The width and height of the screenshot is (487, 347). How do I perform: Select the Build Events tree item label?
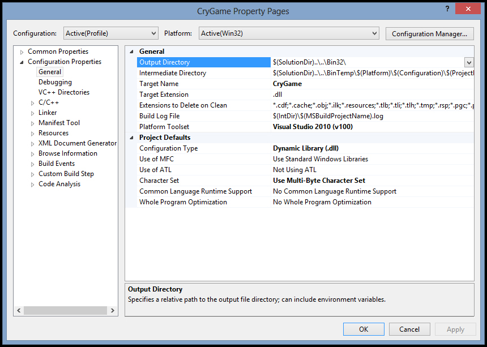[57, 164]
